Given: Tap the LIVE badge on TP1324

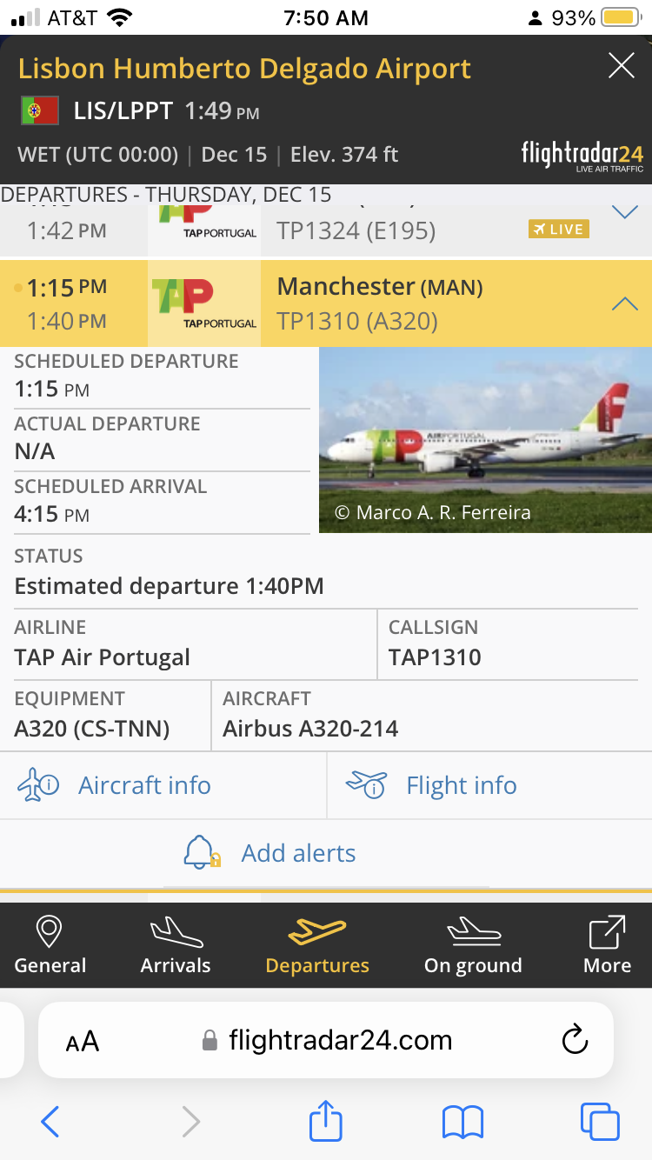Looking at the screenshot, I should click(558, 229).
